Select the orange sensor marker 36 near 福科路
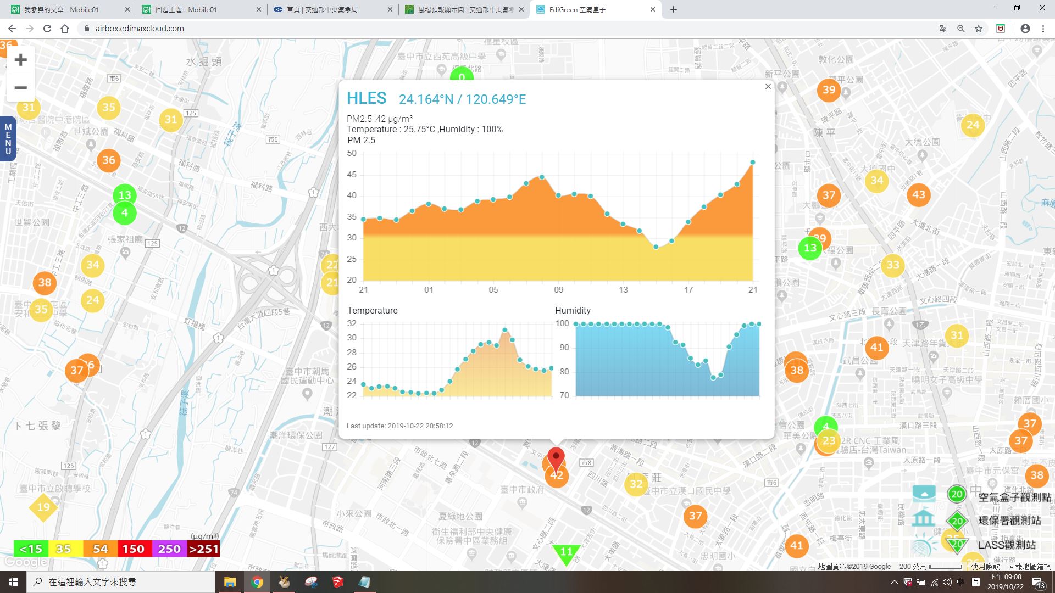 109,160
